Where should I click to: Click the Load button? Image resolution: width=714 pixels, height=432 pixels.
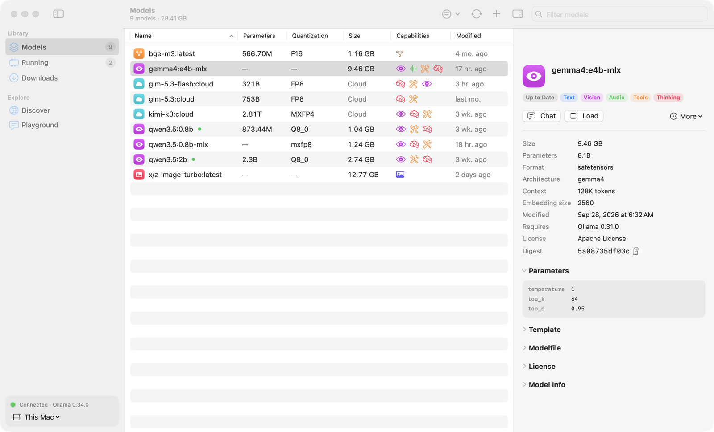[x=584, y=116]
